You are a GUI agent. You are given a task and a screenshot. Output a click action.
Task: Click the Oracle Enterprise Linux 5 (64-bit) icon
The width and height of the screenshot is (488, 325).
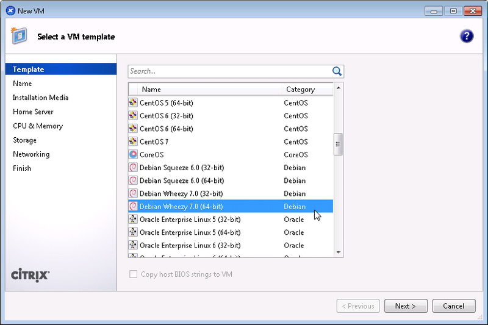point(133,232)
